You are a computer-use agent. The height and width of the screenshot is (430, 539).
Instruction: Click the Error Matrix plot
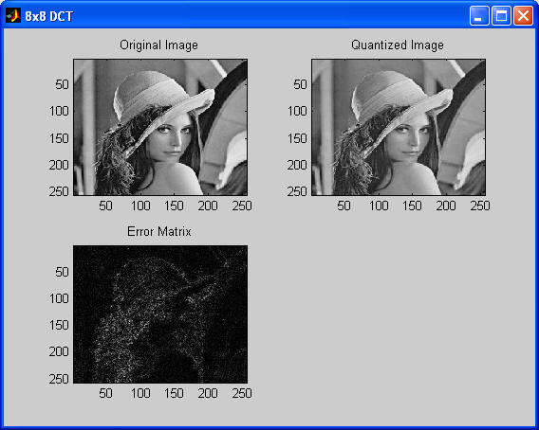tap(160, 314)
